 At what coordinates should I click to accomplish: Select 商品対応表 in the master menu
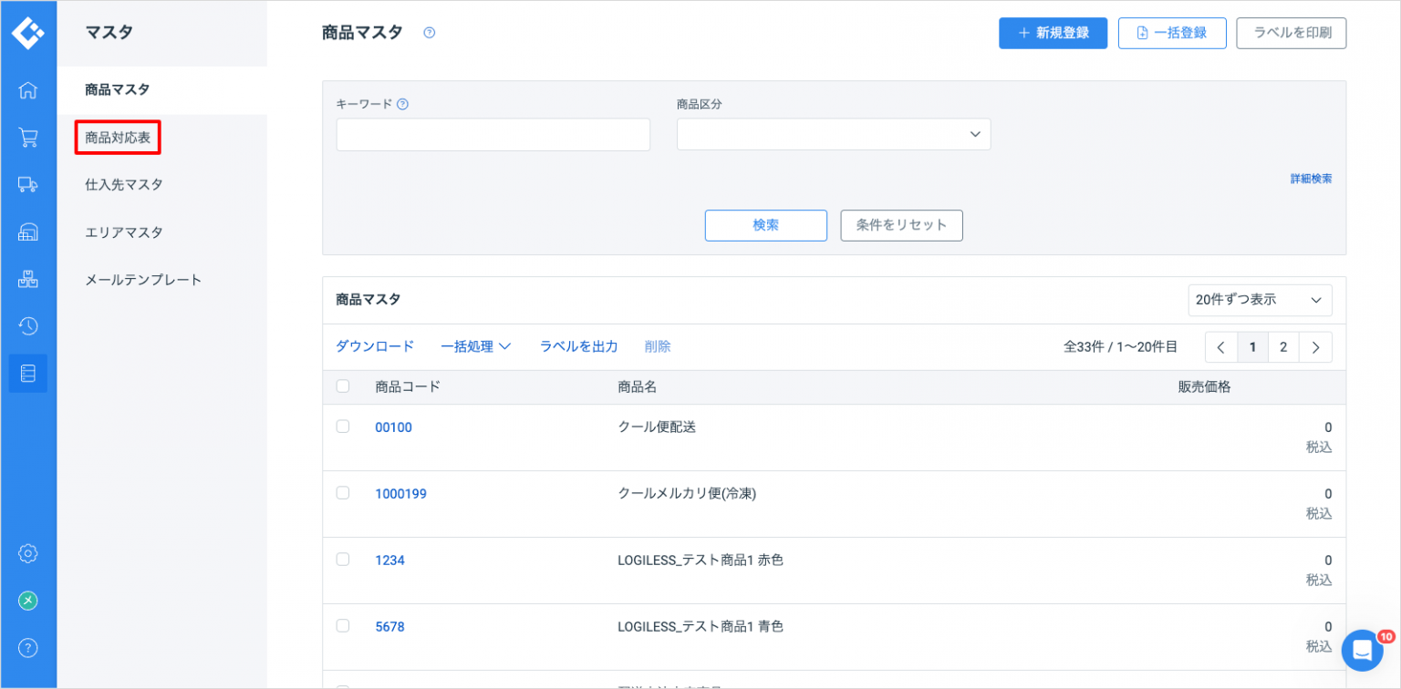(118, 138)
